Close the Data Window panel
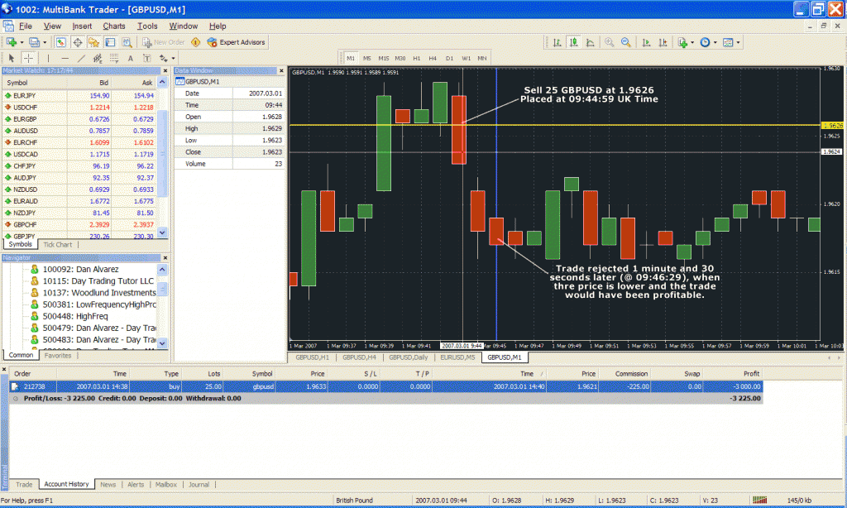Image resolution: width=847 pixels, height=508 pixels. [281, 71]
